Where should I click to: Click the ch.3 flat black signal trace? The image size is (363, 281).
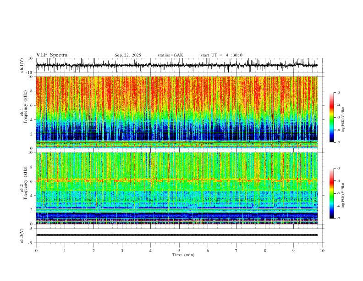pos(176,235)
